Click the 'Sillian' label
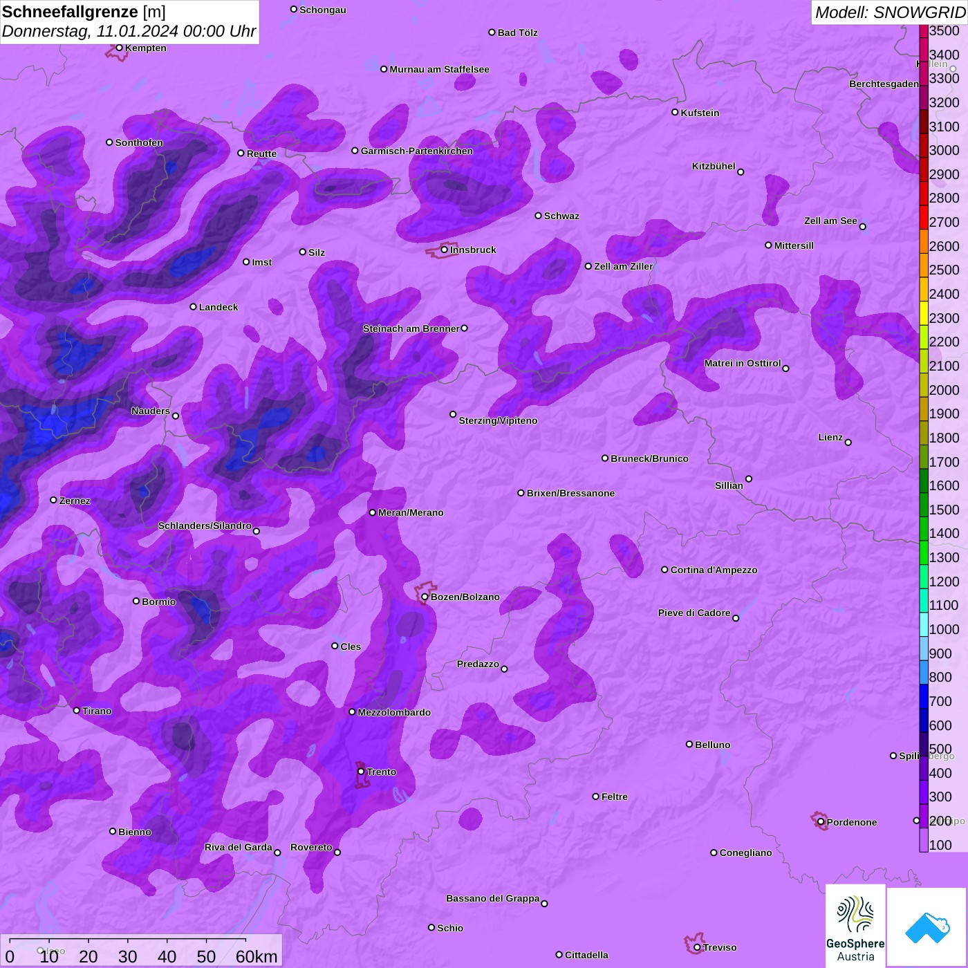Image resolution: width=968 pixels, height=968 pixels. [x=729, y=485]
